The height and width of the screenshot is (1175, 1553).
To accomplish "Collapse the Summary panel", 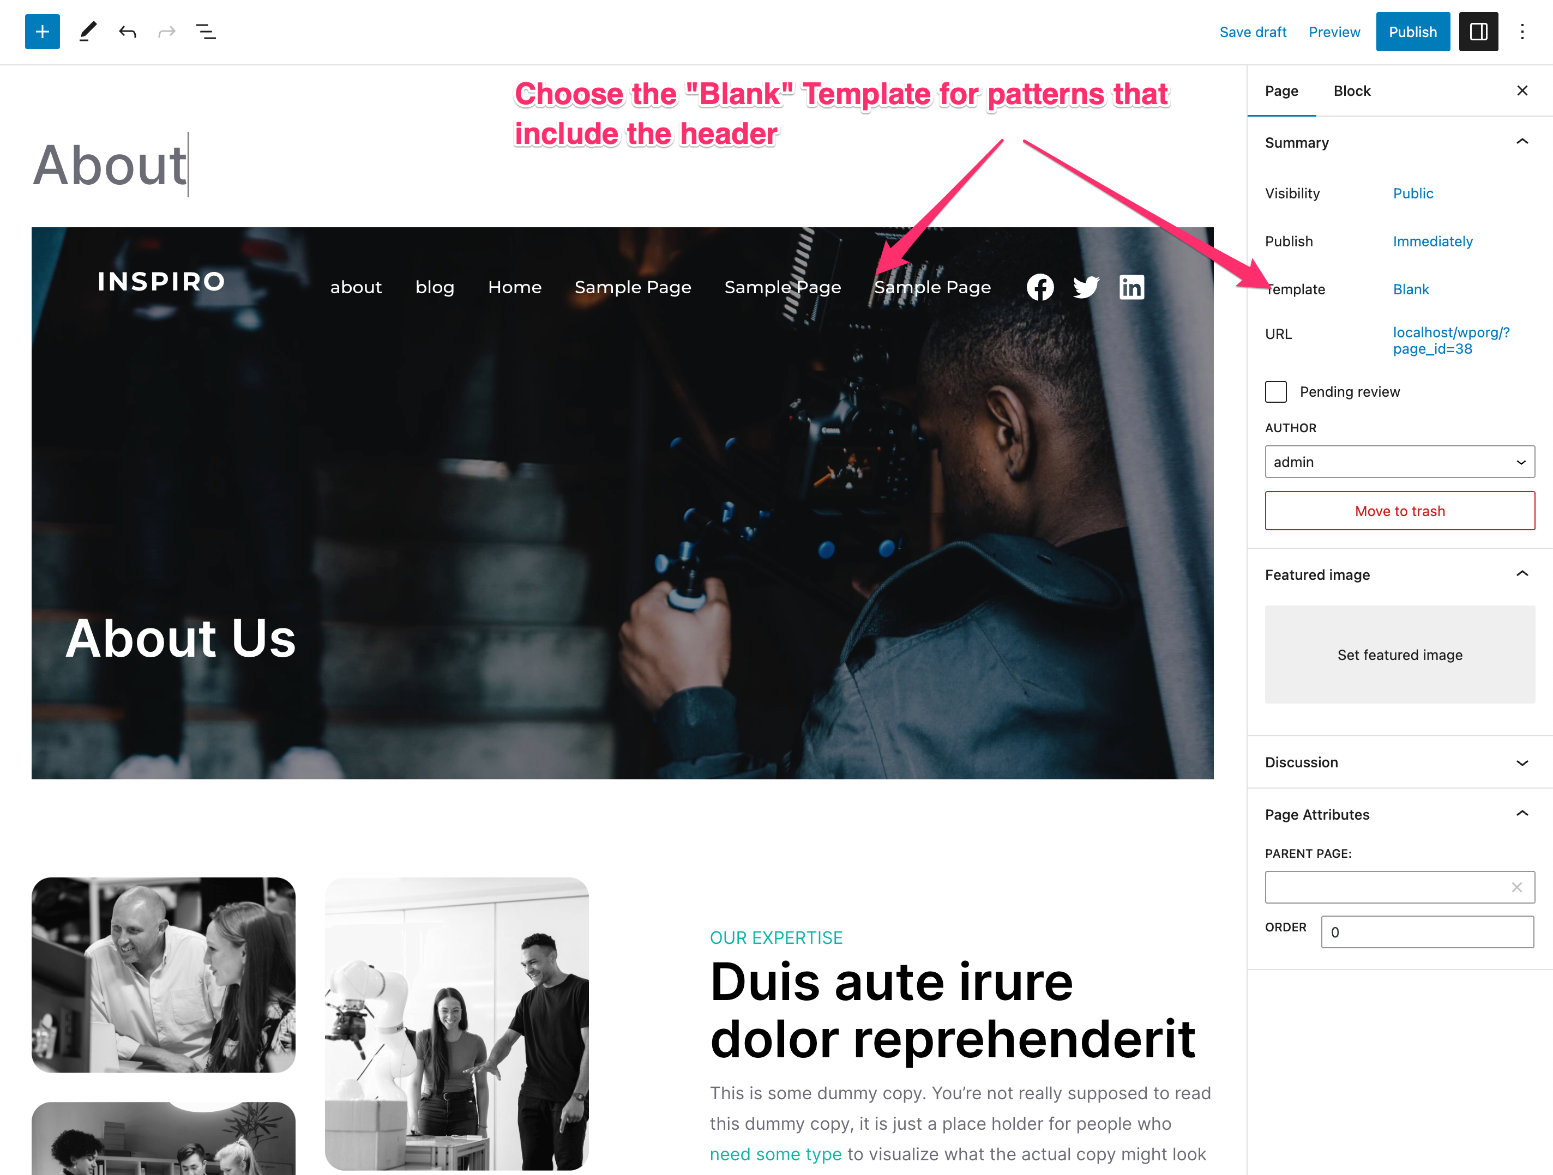I will coord(1522,142).
